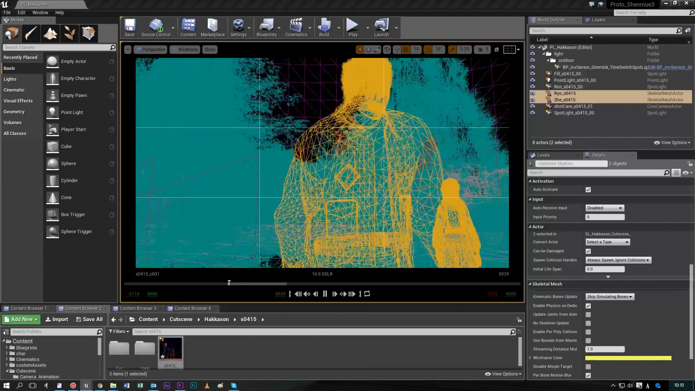
Task: Select the Geometry Editing mode icon
Action: point(89,34)
